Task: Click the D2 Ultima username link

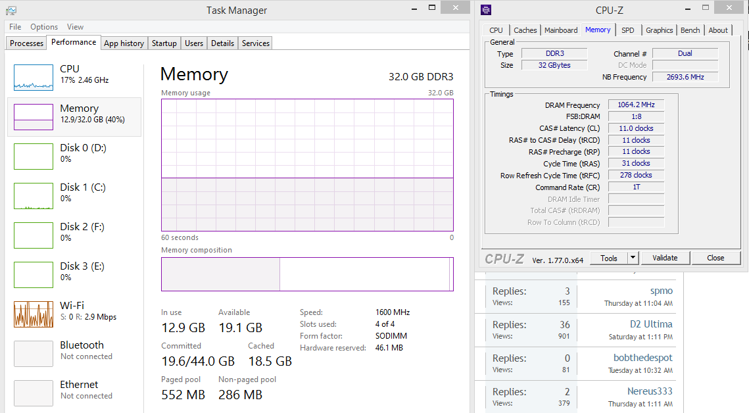Action: pyautogui.click(x=651, y=324)
